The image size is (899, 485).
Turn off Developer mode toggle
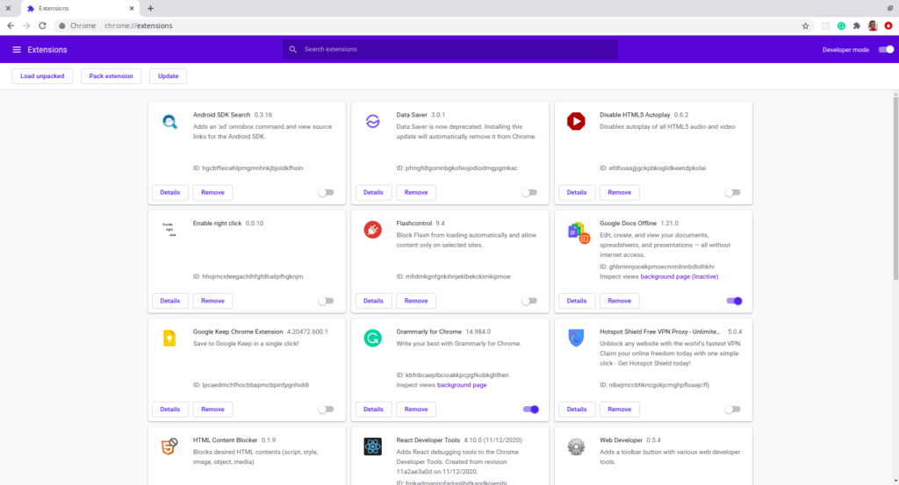(x=887, y=50)
